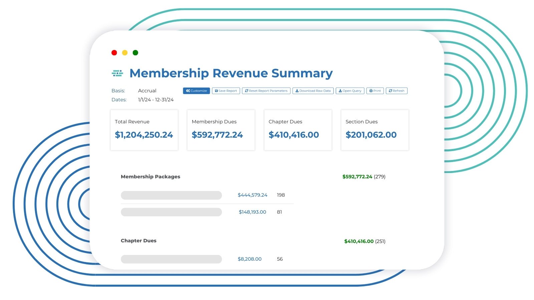The image size is (534, 300).
Task: Open the $8,208.00 chapter dues link
Action: pyautogui.click(x=249, y=259)
